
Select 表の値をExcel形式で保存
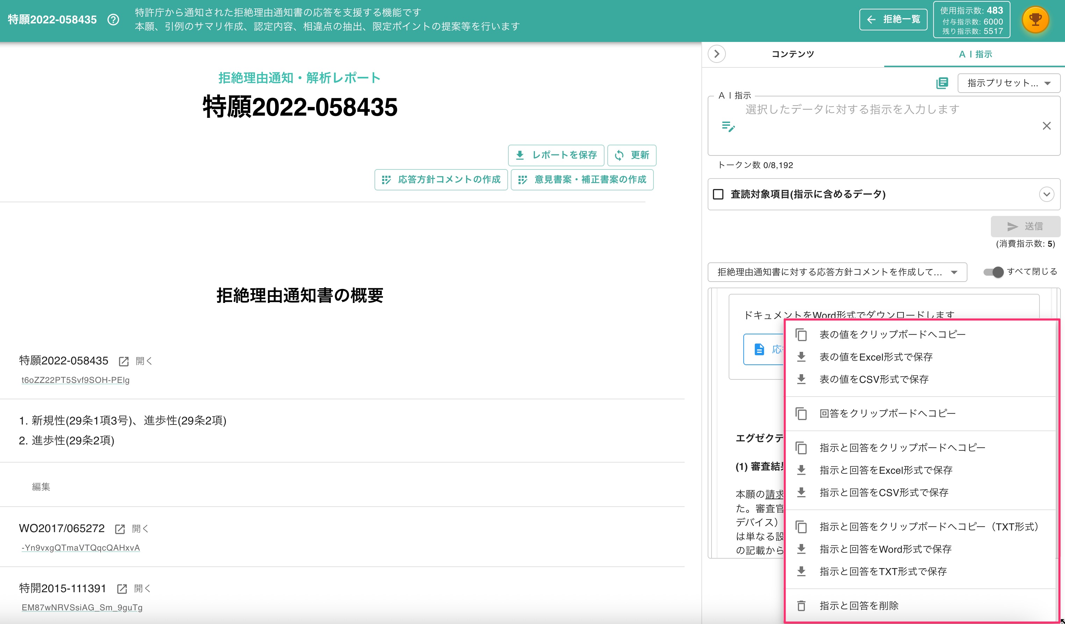pyautogui.click(x=920, y=357)
